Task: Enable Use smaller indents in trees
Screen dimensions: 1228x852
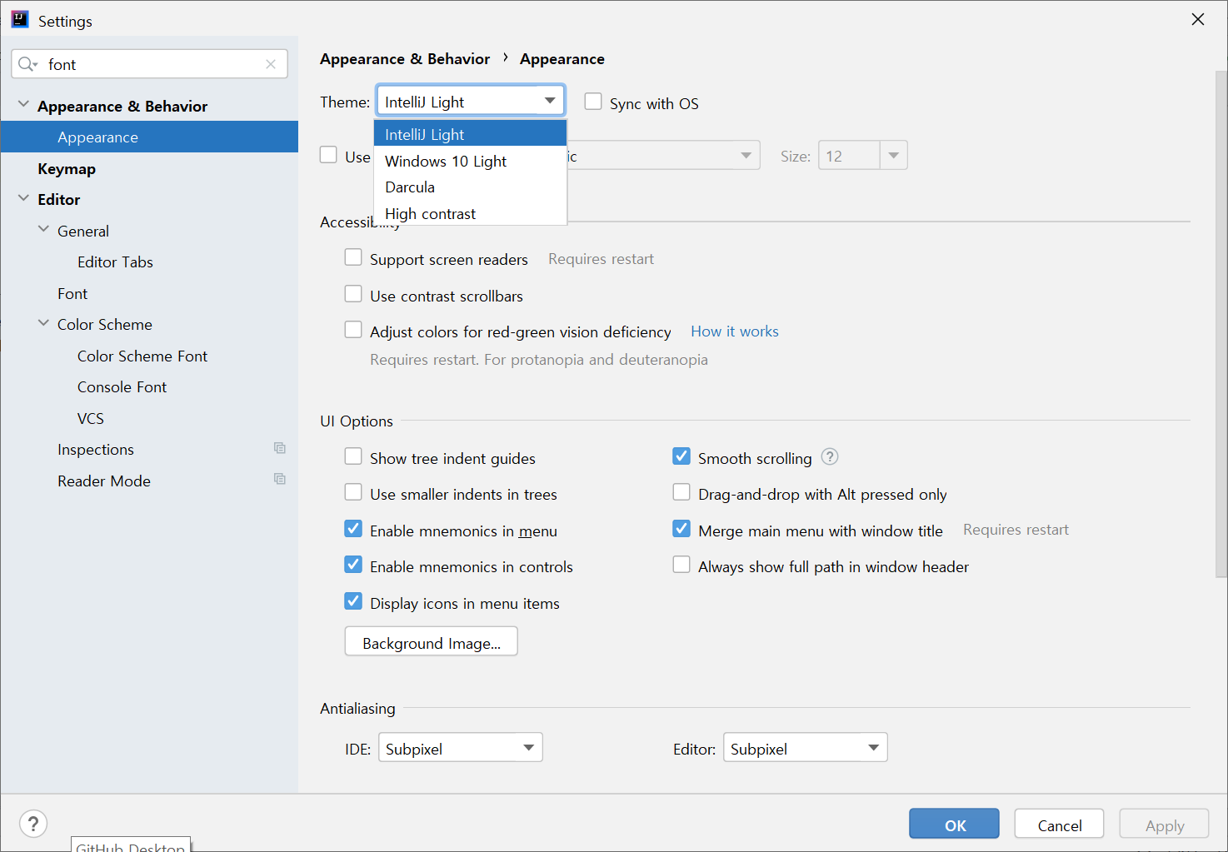Action: [353, 492]
